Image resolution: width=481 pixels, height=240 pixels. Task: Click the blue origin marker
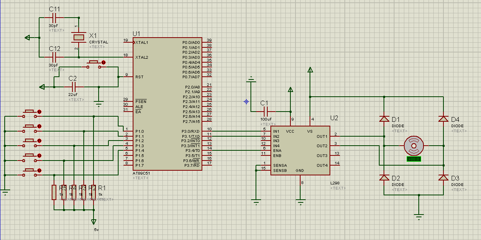[246, 102]
